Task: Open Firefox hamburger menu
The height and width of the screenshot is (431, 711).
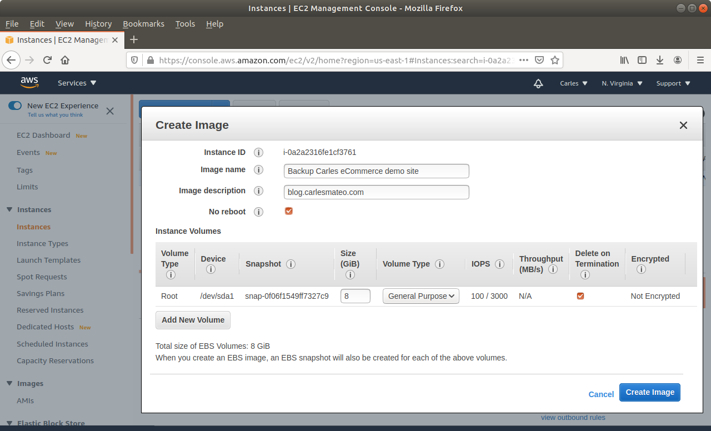Action: tap(700, 60)
